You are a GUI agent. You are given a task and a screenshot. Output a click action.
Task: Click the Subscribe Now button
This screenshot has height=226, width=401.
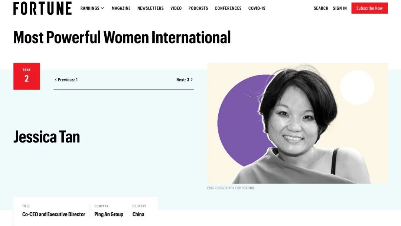pos(369,8)
